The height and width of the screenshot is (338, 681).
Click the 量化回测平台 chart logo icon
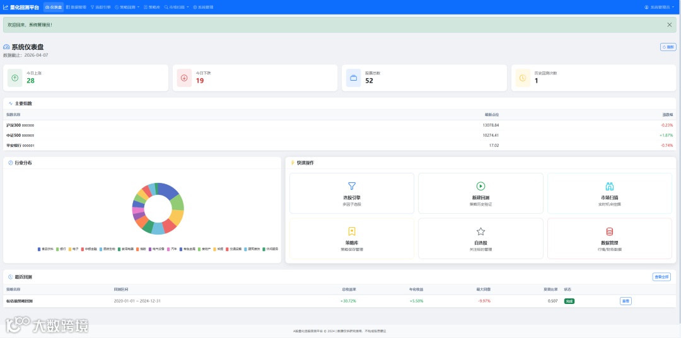coord(6,8)
